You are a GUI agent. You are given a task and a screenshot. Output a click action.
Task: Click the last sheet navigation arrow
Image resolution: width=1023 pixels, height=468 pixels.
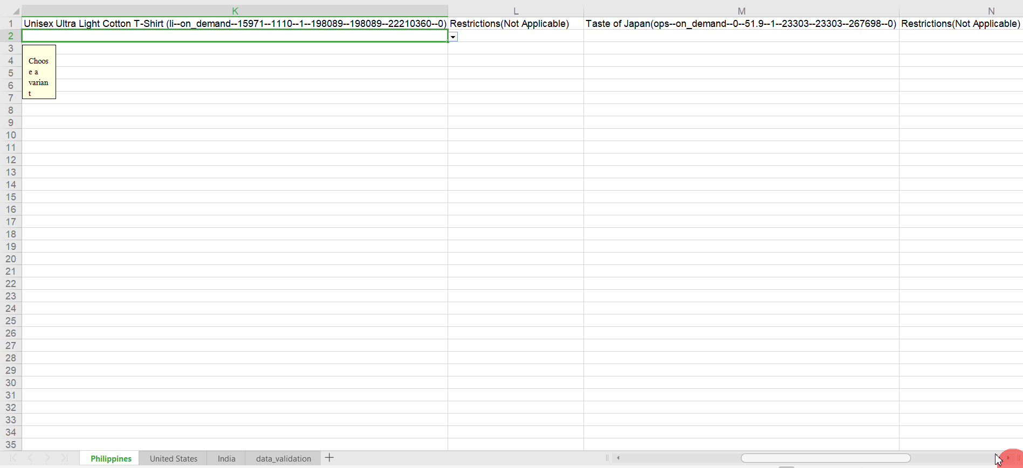[64, 458]
